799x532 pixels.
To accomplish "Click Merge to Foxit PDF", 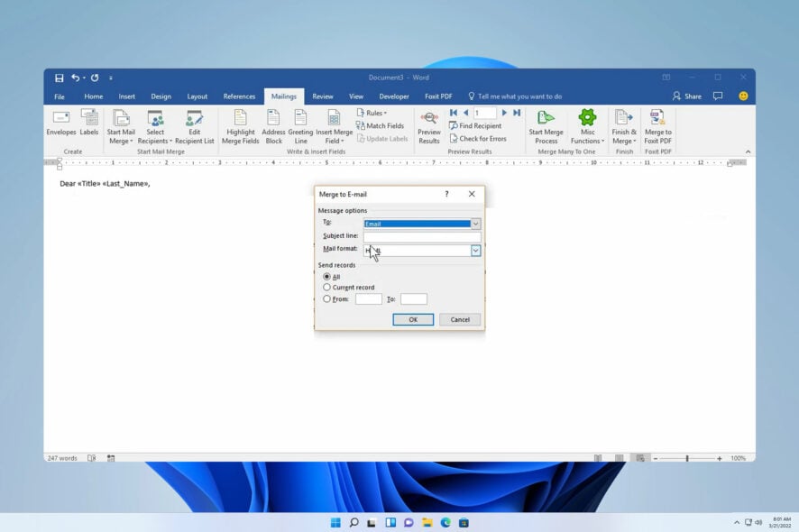I will [657, 127].
